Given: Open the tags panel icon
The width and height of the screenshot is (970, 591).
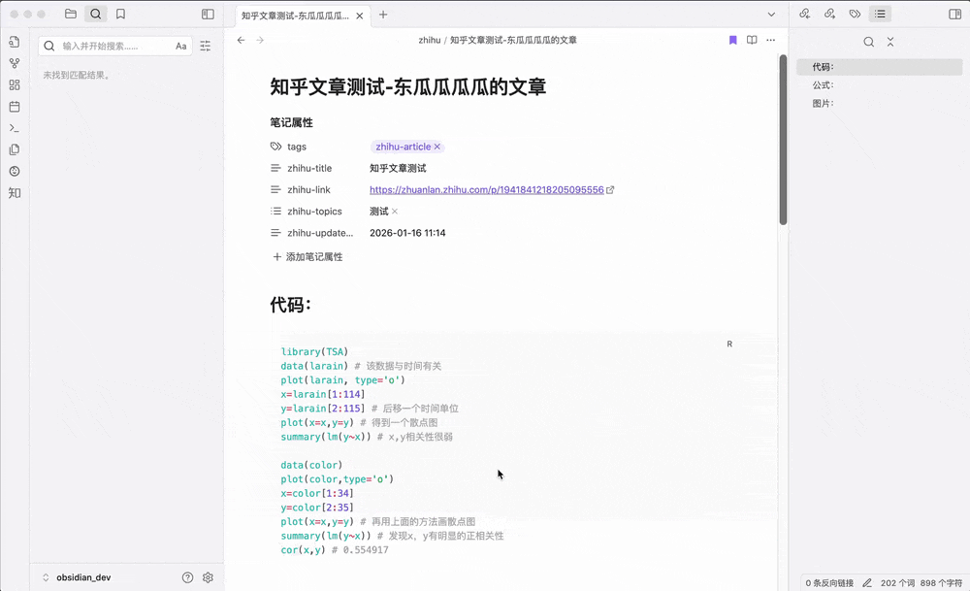Looking at the screenshot, I should [x=855, y=14].
